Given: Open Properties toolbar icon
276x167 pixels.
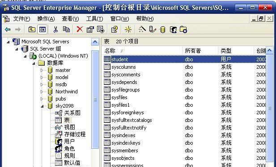Looking at the screenshot, I should [x=90, y=29].
